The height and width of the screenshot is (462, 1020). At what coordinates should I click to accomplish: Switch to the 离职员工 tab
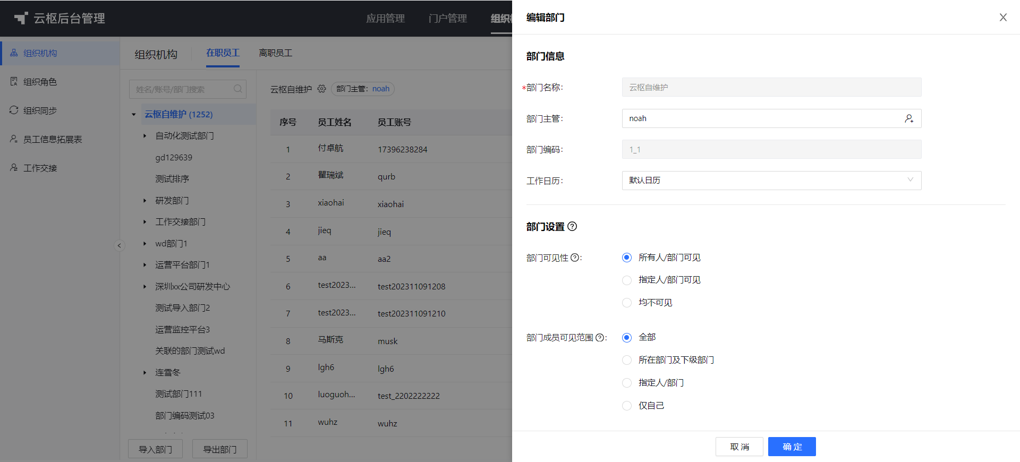click(275, 53)
